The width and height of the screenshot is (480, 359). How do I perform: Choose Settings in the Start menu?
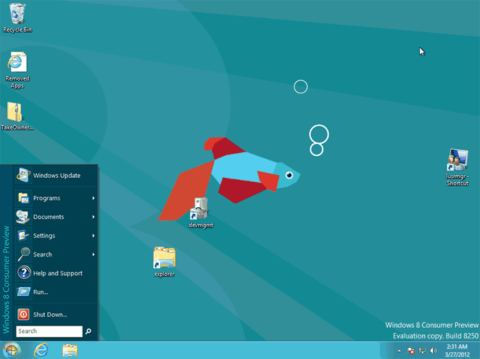56,236
